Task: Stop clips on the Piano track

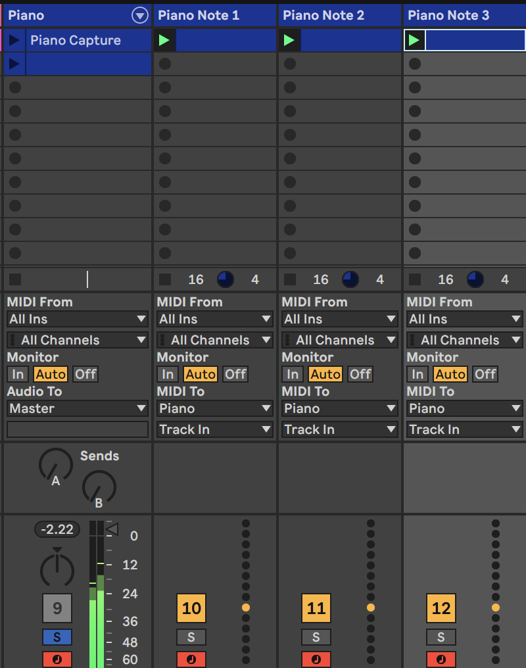Action: [15, 279]
